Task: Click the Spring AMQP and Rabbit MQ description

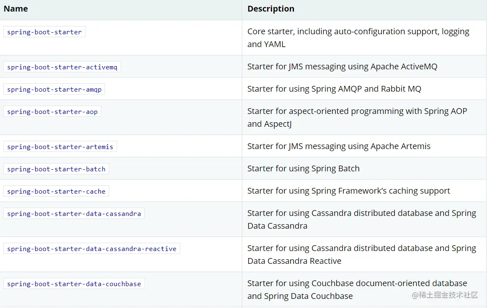Action: point(334,89)
